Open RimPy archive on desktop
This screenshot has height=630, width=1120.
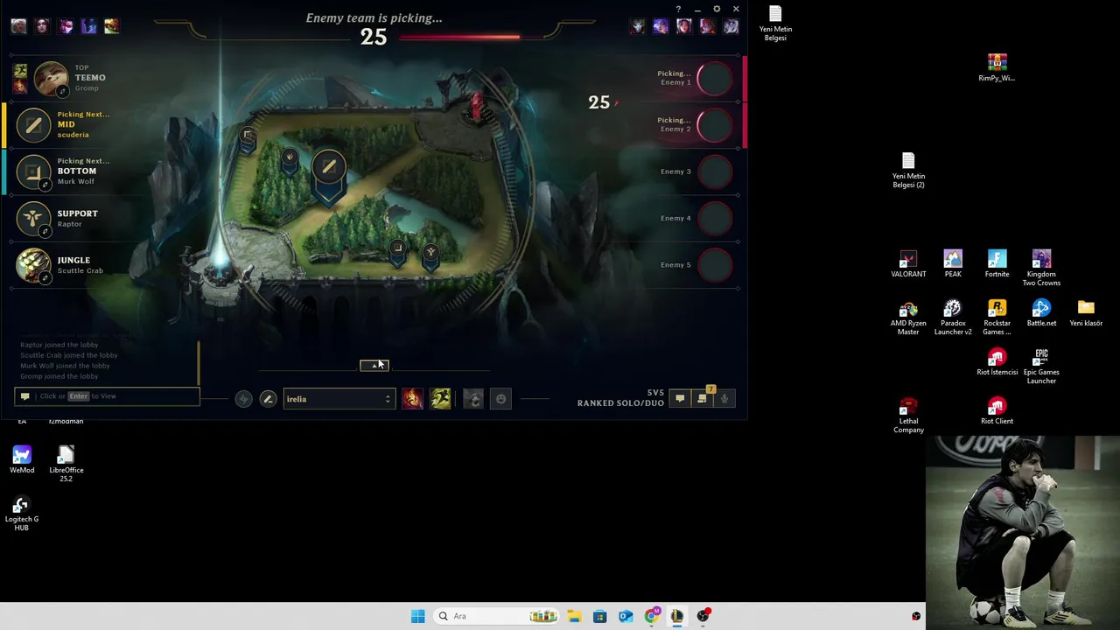[997, 68]
